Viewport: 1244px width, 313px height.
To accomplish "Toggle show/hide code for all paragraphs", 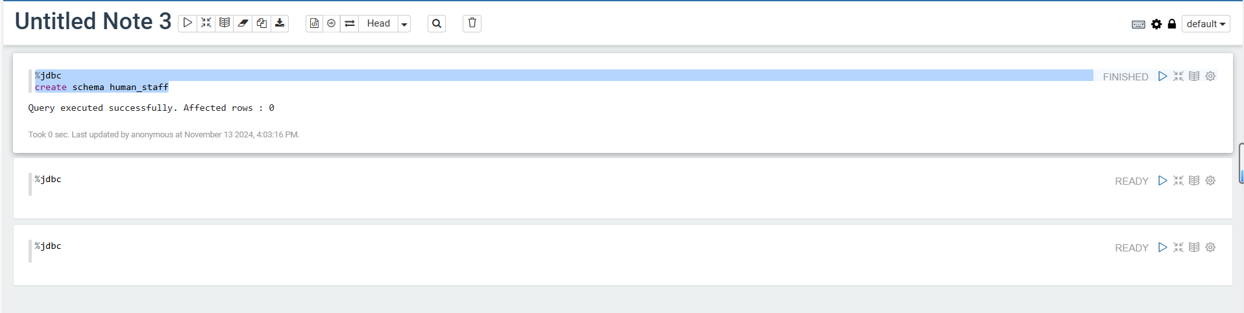I will click(x=206, y=23).
